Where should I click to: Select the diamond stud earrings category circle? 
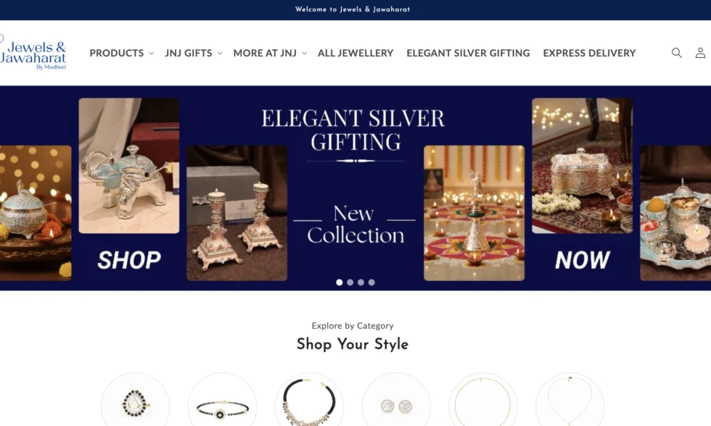pos(396,399)
